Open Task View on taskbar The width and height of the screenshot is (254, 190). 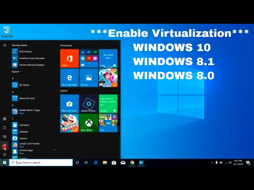(87, 163)
